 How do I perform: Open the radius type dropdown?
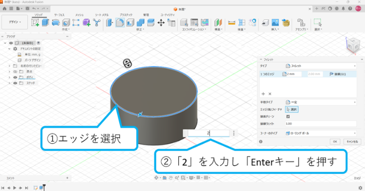tap(321, 102)
